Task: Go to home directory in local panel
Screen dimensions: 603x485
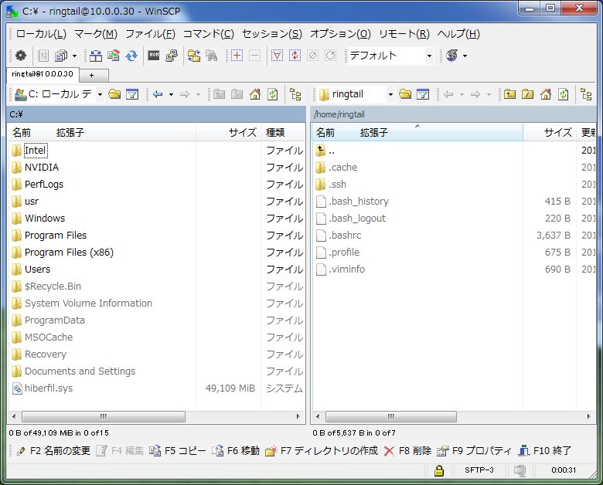Action: coord(255,94)
